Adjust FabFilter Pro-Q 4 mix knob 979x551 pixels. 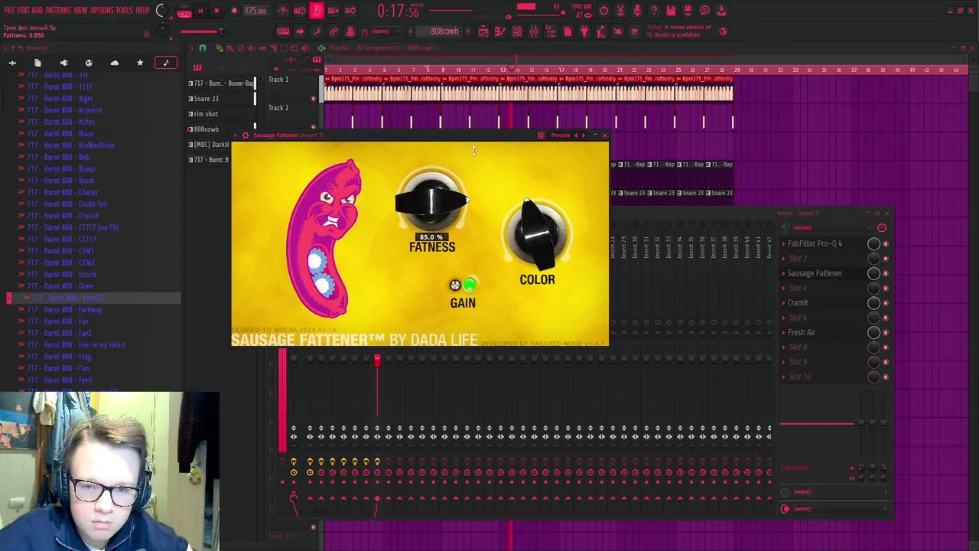873,243
